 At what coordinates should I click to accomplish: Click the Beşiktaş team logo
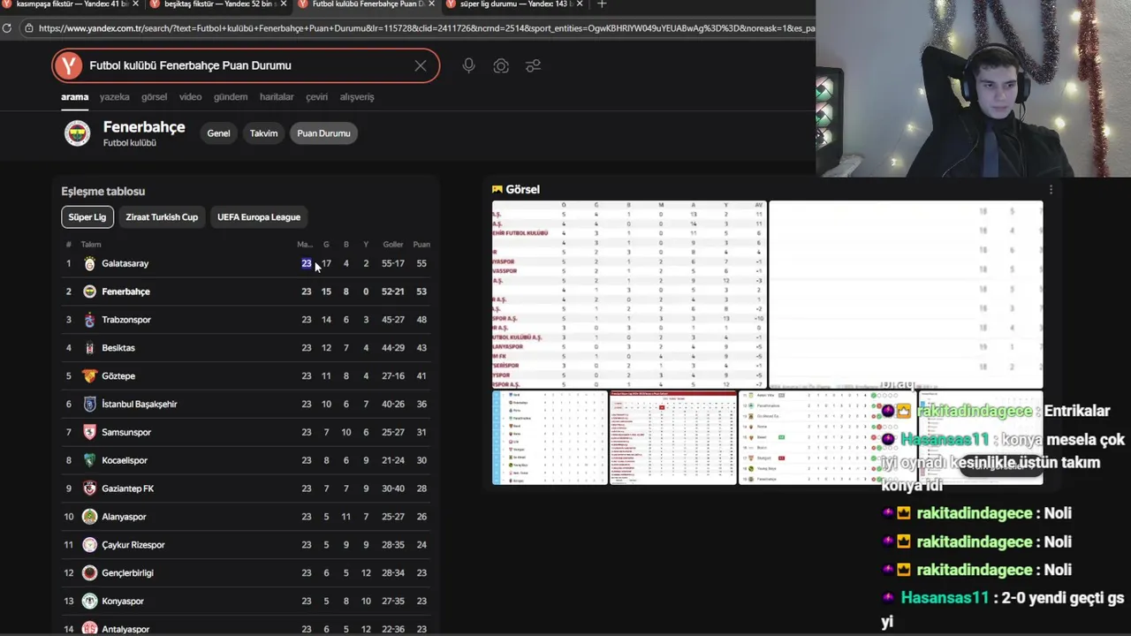(89, 348)
